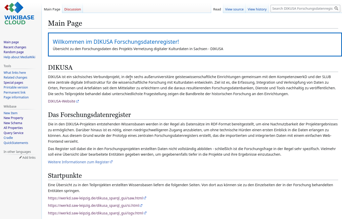Click the external link icon next to saw.html URL

[x=145, y=198]
